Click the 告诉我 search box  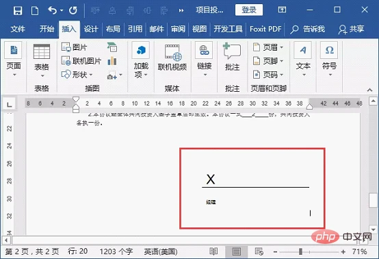tap(307, 29)
